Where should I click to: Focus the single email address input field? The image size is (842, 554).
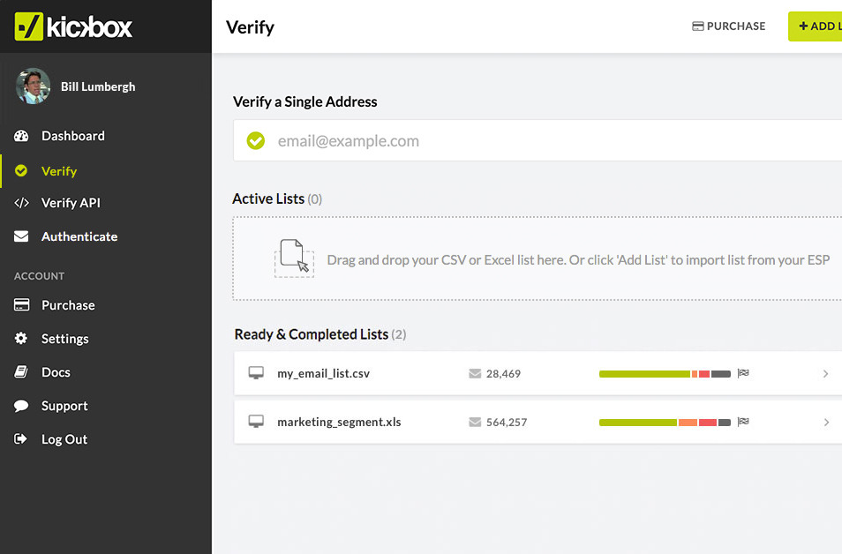click(x=547, y=141)
